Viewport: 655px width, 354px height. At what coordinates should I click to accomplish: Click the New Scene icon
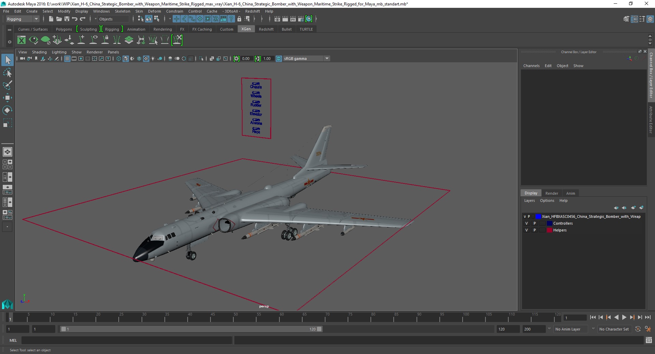tap(51, 19)
